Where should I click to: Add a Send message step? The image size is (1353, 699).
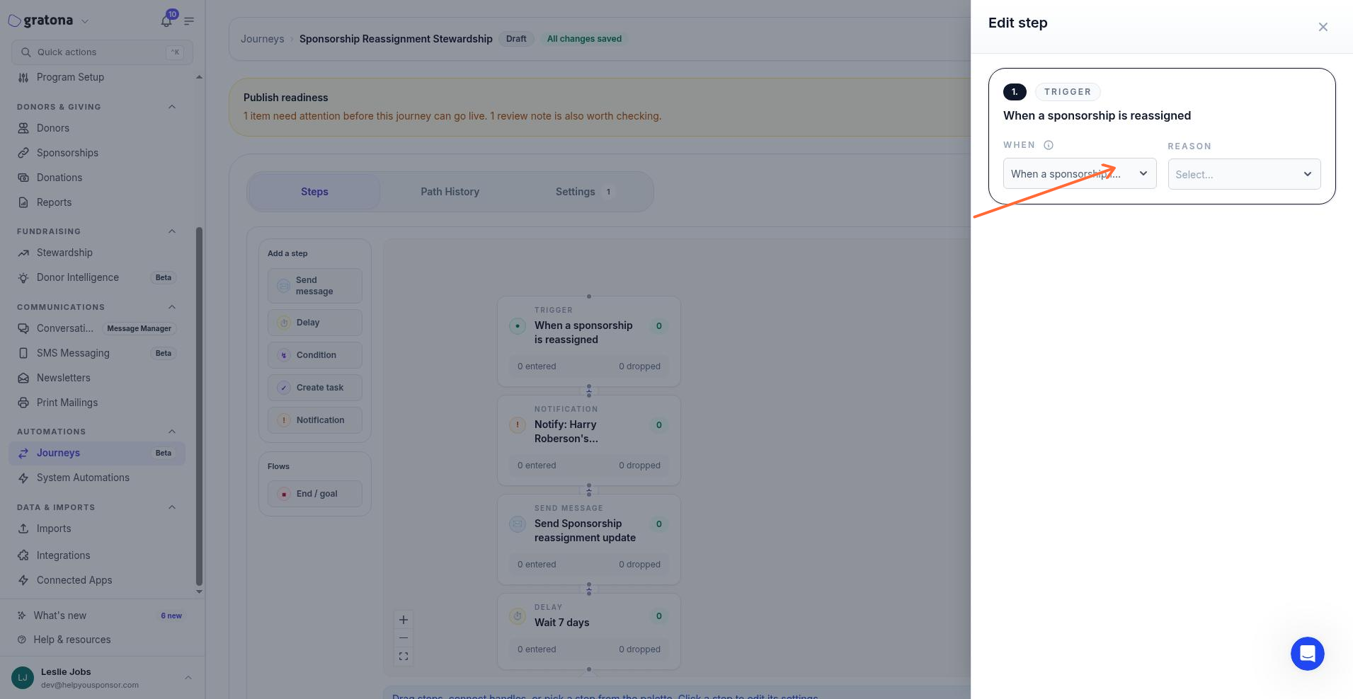pyautogui.click(x=315, y=286)
